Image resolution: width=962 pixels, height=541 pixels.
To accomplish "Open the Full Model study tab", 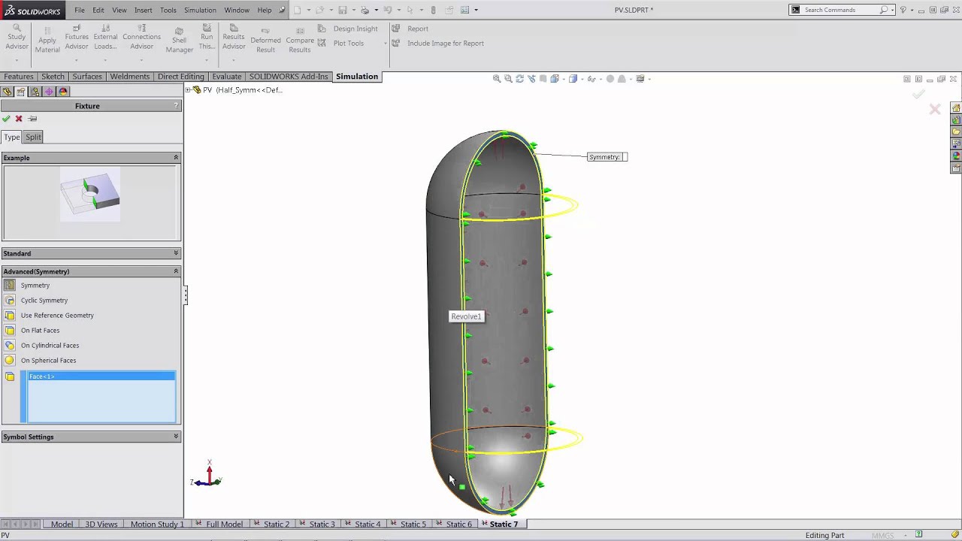I will [x=223, y=524].
